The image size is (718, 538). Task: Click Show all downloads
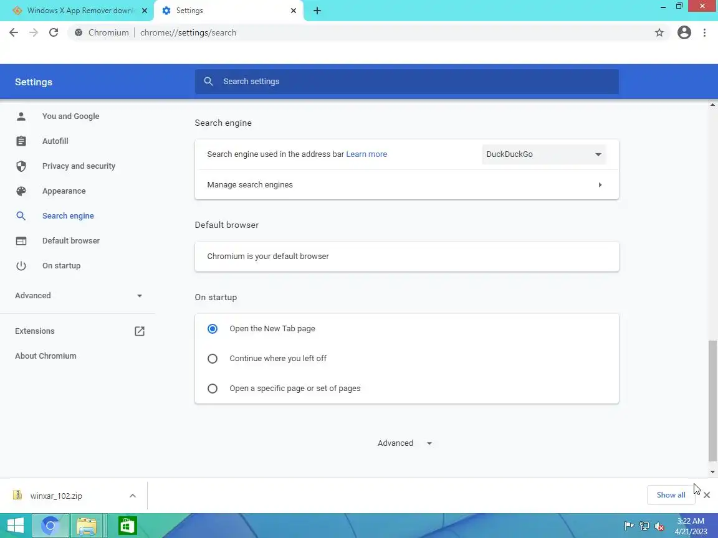pos(671,495)
